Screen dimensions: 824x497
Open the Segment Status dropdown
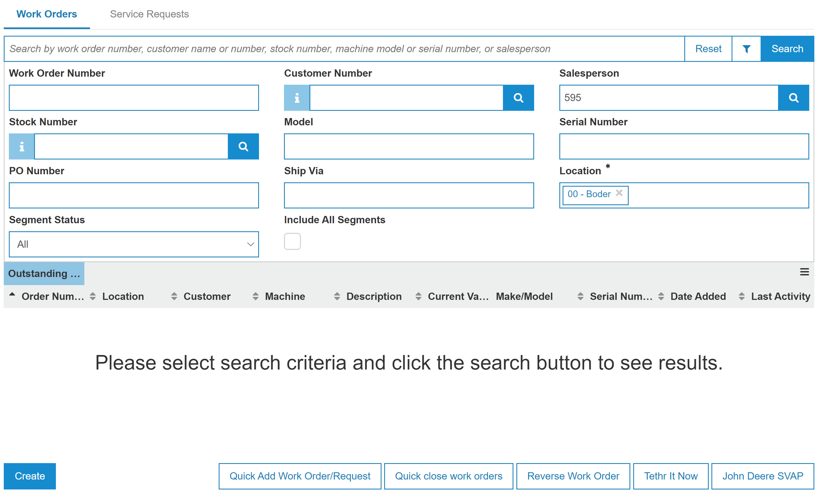click(134, 244)
